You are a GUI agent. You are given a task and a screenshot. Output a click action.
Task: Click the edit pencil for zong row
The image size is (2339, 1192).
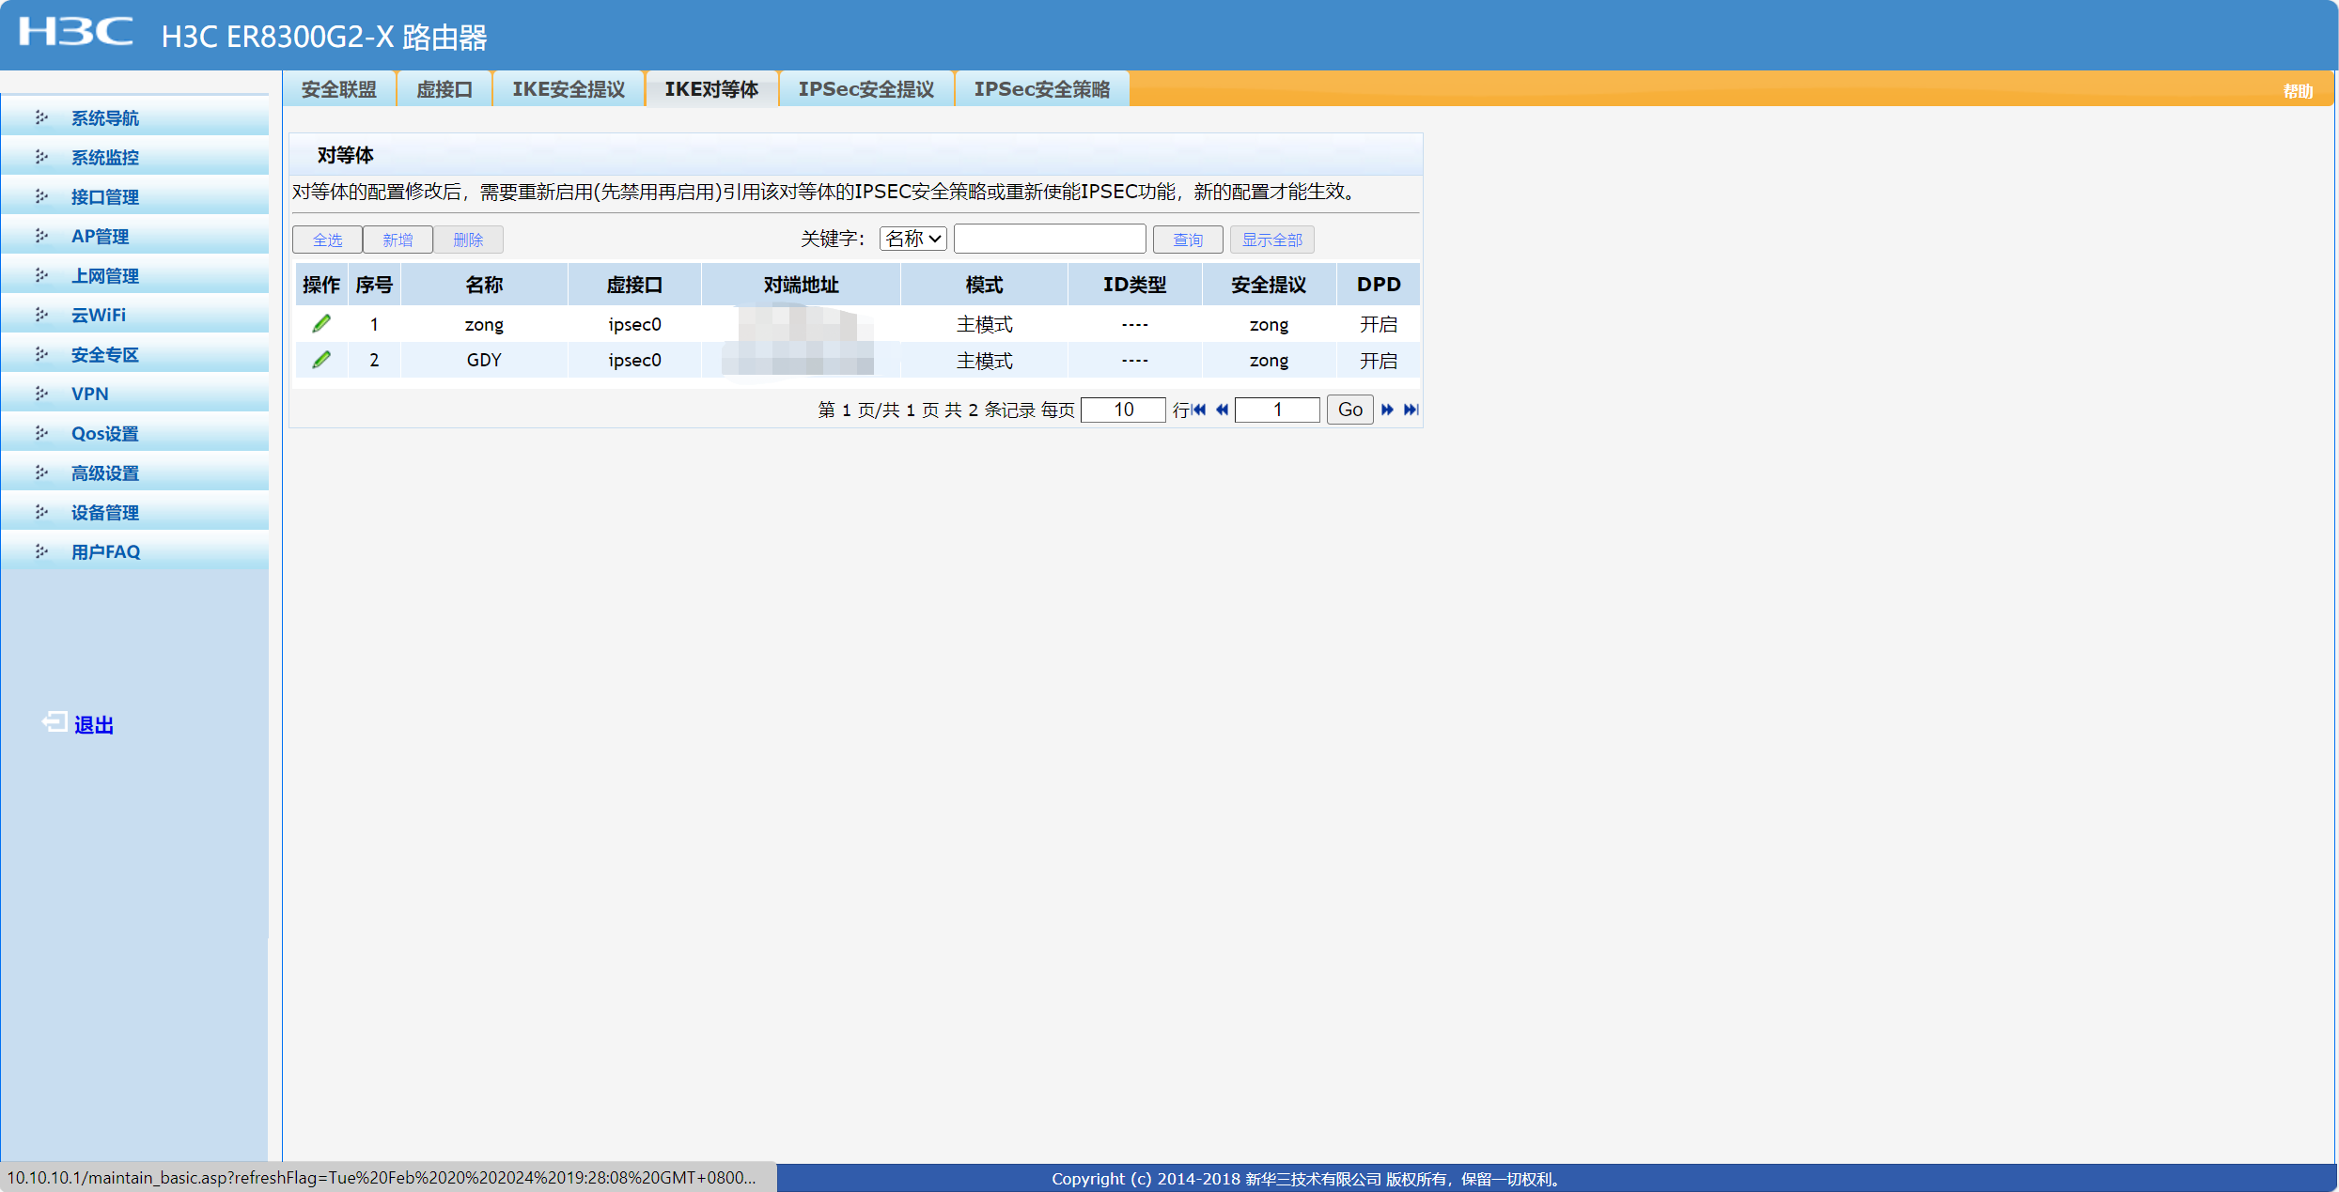click(321, 324)
